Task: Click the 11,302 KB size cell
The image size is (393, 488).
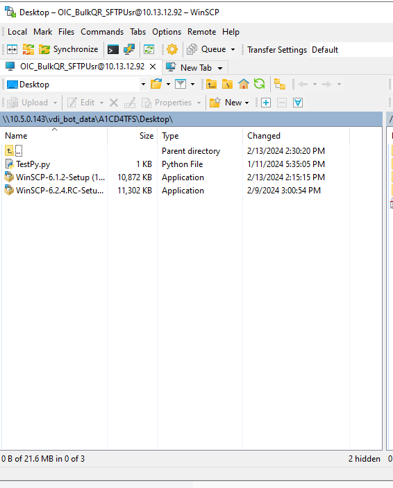Action: (x=135, y=191)
